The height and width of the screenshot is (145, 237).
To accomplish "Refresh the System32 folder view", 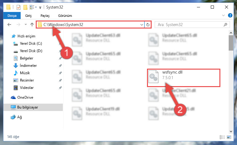I will [x=148, y=25].
